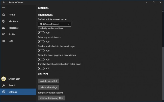Open default edit & retweet mode dropdown
The height and width of the screenshot is (102, 164).
(x=54, y=24)
